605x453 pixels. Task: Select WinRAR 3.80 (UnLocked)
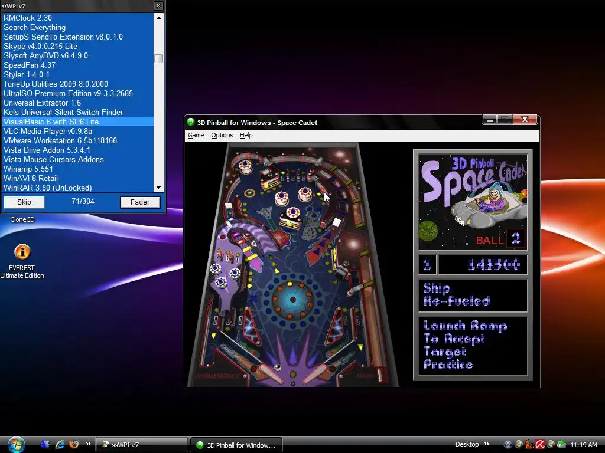point(79,188)
